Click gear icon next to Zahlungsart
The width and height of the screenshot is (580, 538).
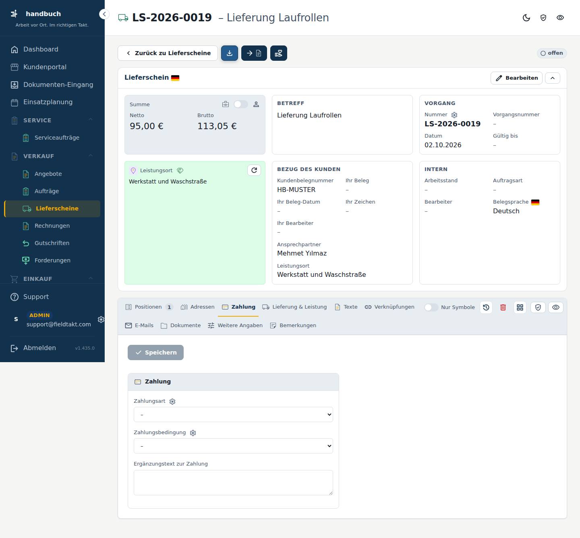[x=172, y=402]
